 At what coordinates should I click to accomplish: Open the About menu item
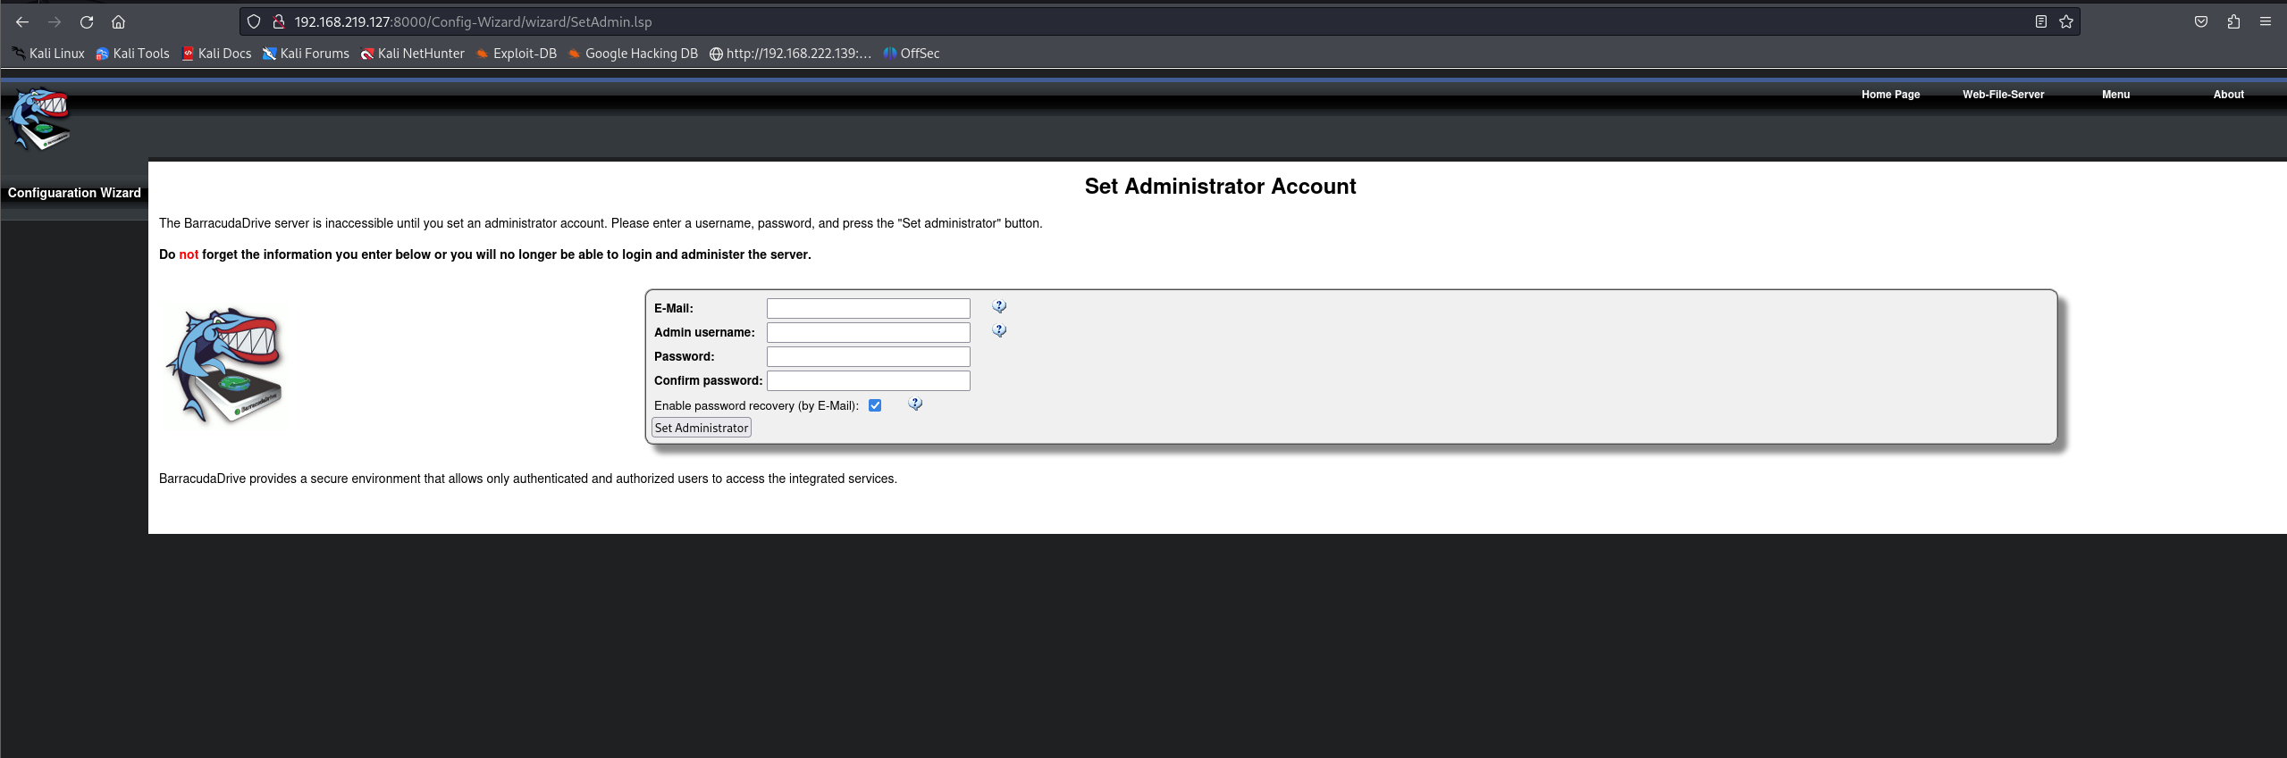[x=2228, y=95]
